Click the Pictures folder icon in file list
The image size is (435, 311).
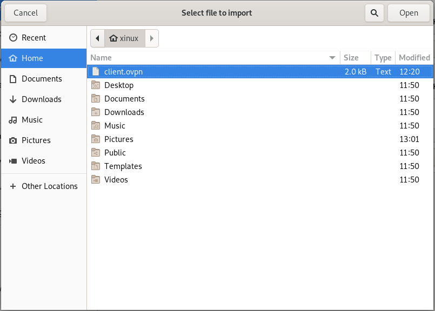[x=96, y=139]
